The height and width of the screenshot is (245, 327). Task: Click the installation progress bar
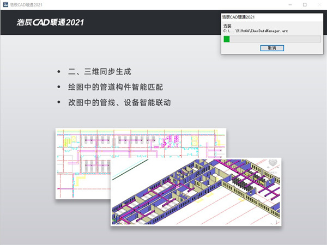[x=272, y=39]
